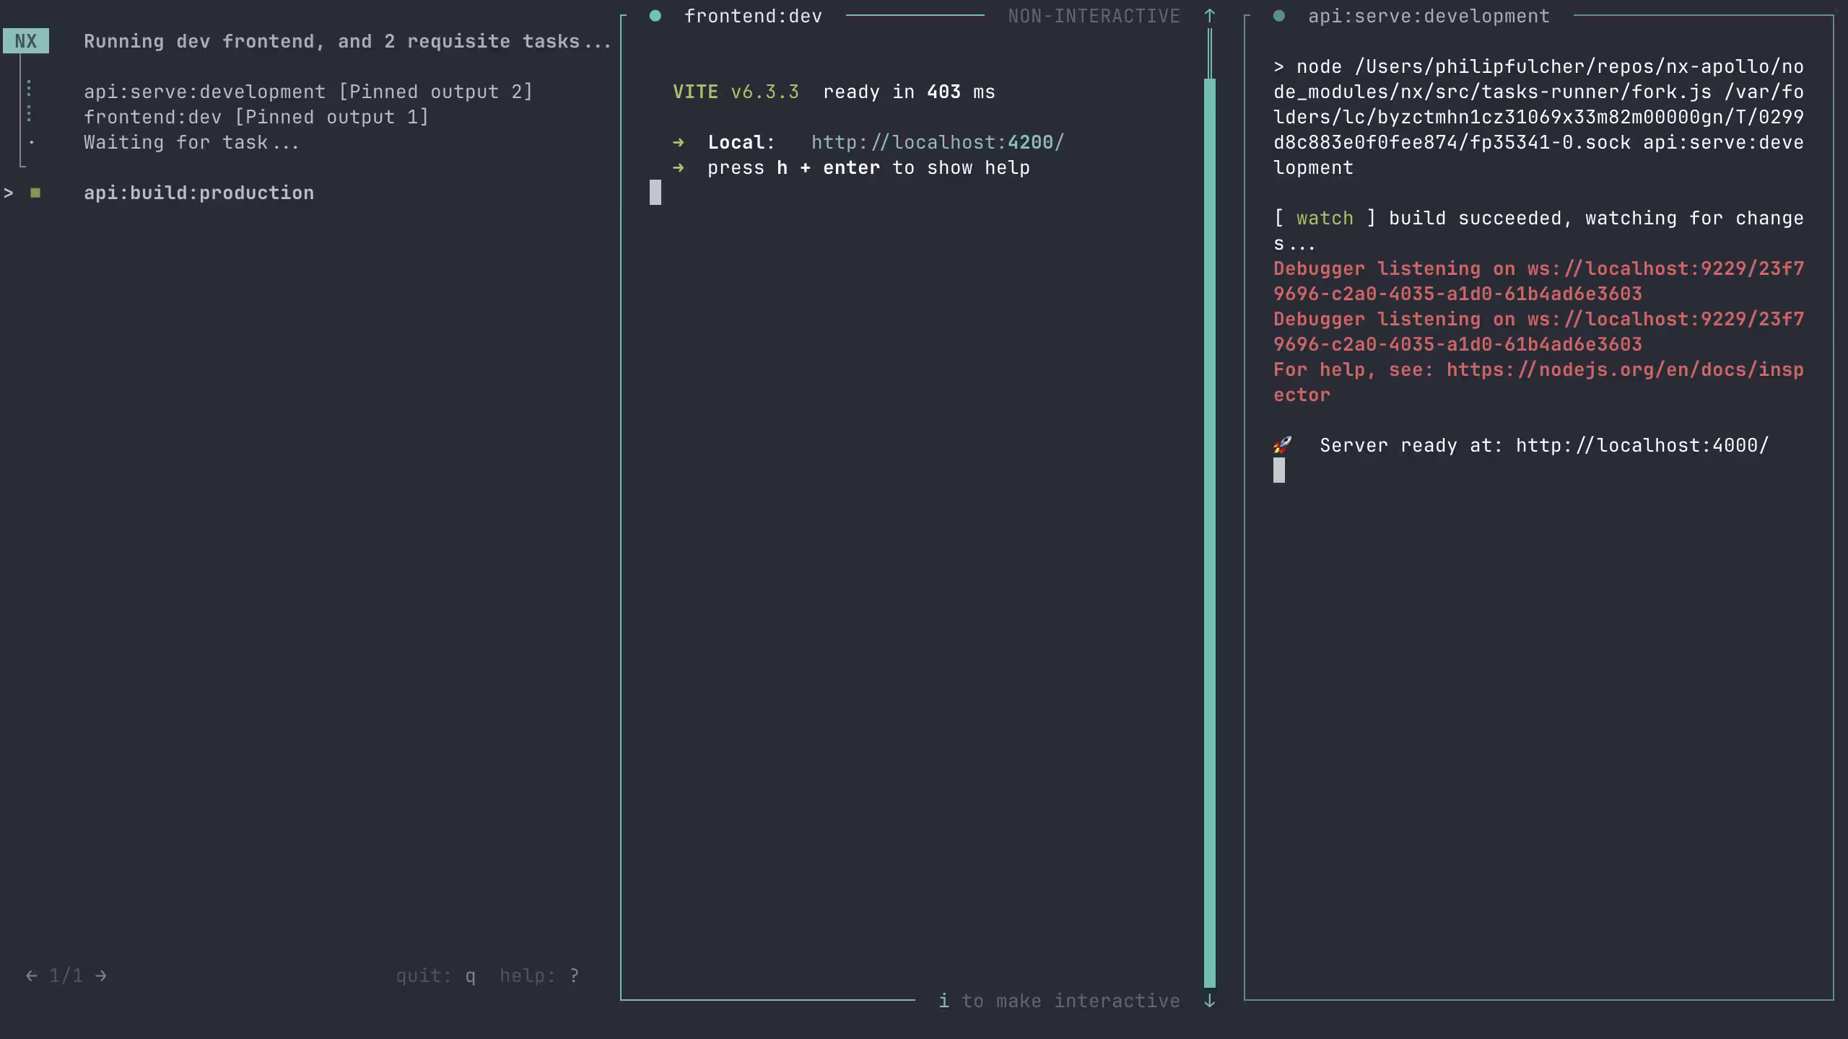Click the NON-INTERACTIVE mode label
This screenshot has width=1848, height=1039.
pos(1094,15)
